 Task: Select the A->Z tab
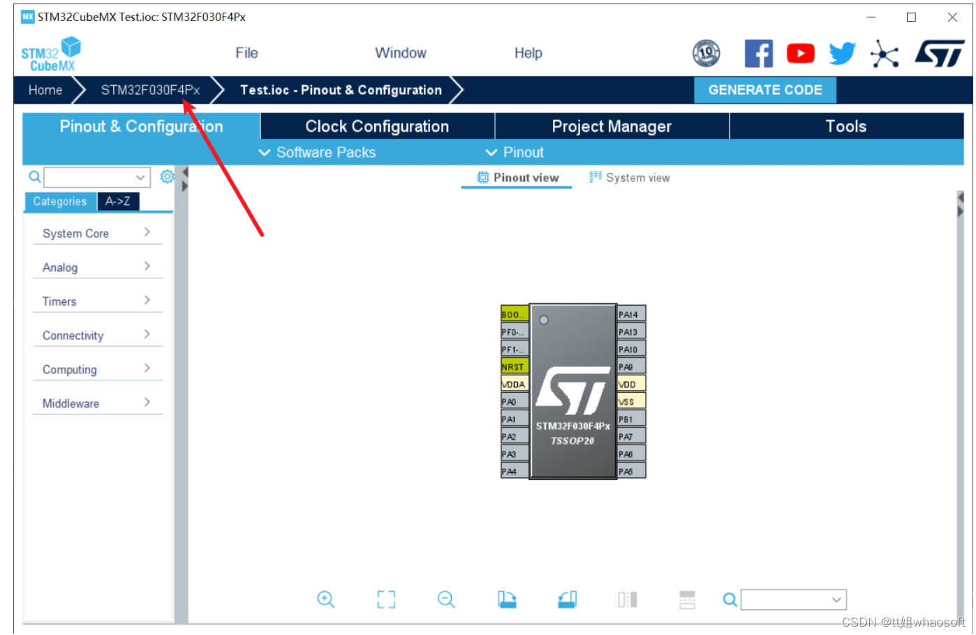click(118, 202)
